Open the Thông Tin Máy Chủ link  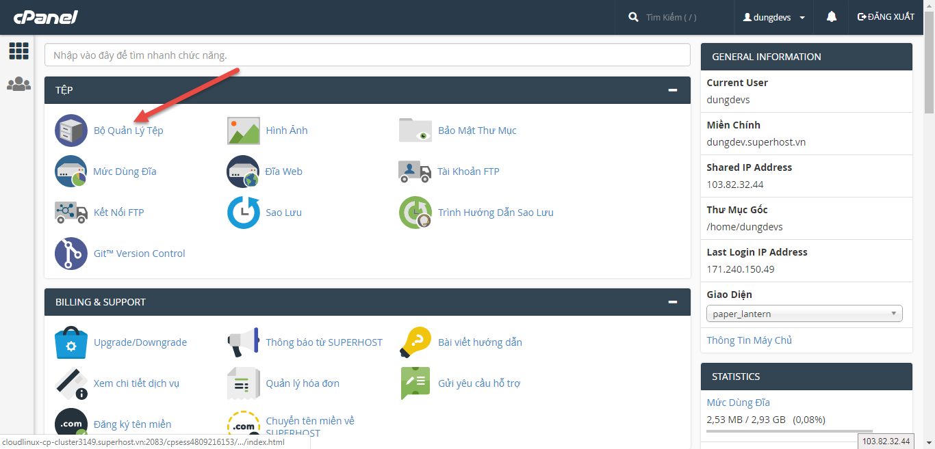(x=749, y=340)
